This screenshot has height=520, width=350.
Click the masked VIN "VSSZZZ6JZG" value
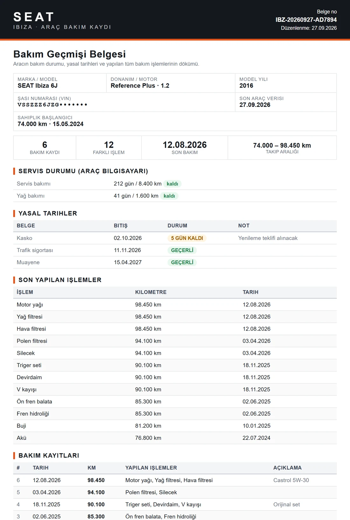tap(52, 105)
